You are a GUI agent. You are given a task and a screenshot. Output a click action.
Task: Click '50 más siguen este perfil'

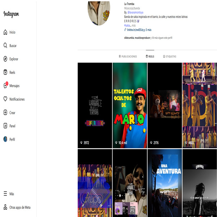coord(162,38)
